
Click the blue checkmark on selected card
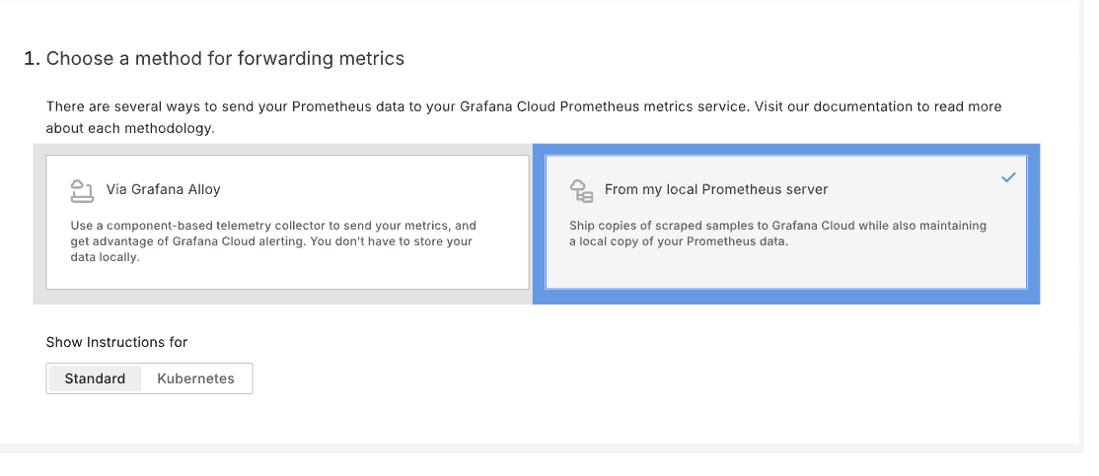point(1008,177)
